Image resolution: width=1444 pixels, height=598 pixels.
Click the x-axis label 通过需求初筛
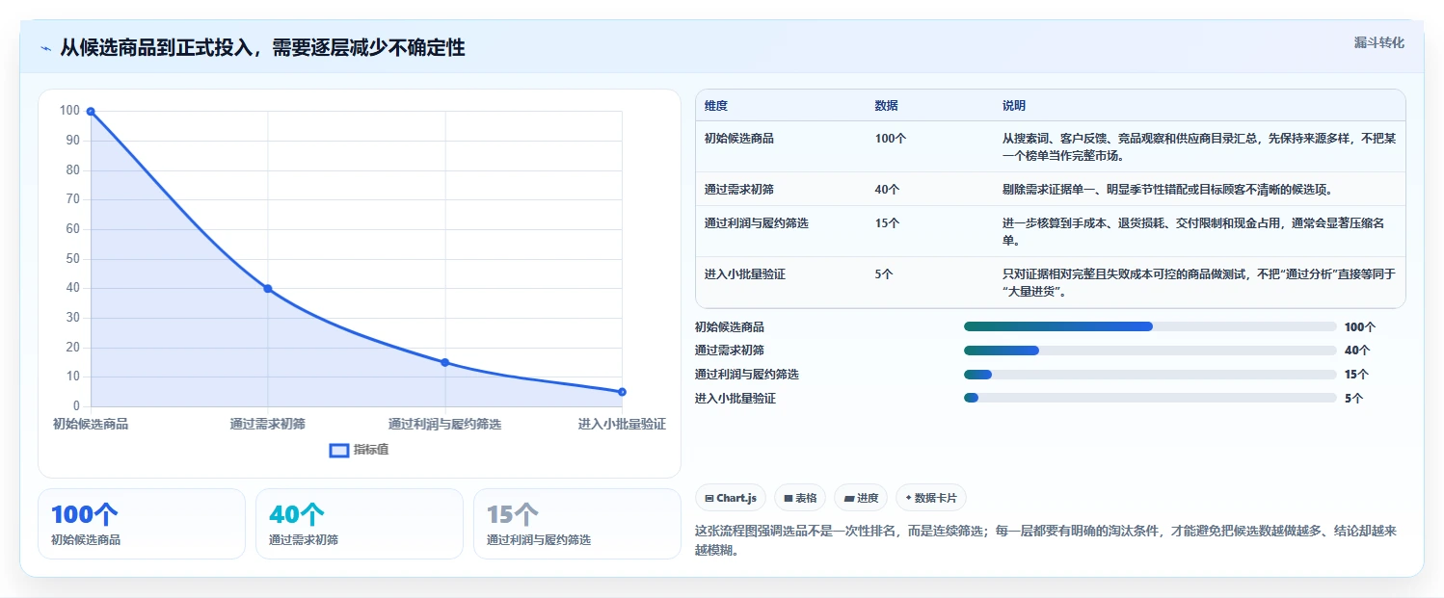(268, 424)
